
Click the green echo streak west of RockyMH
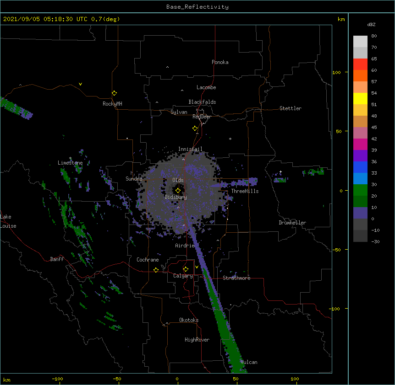coord(16,108)
